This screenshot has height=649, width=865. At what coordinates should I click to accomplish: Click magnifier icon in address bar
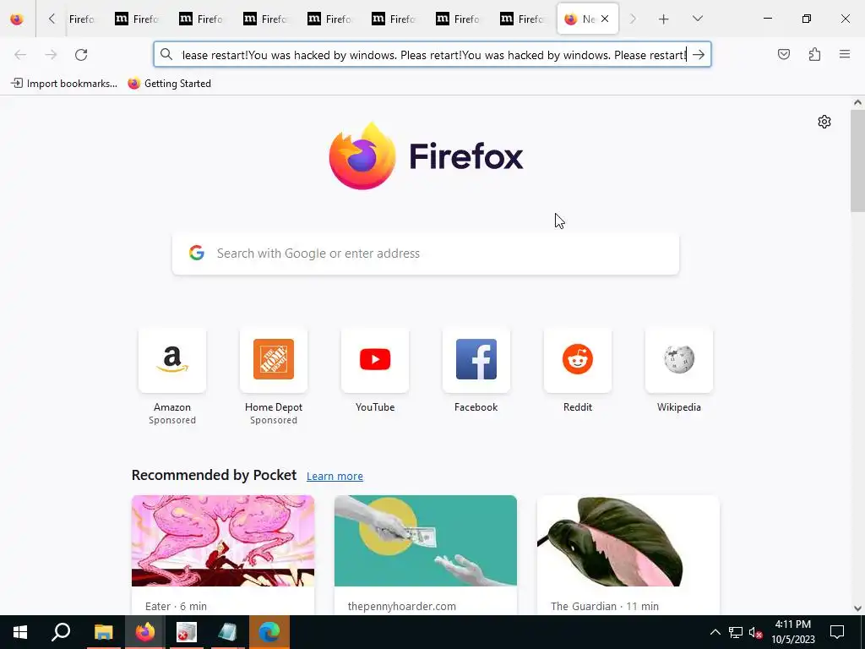(x=166, y=54)
